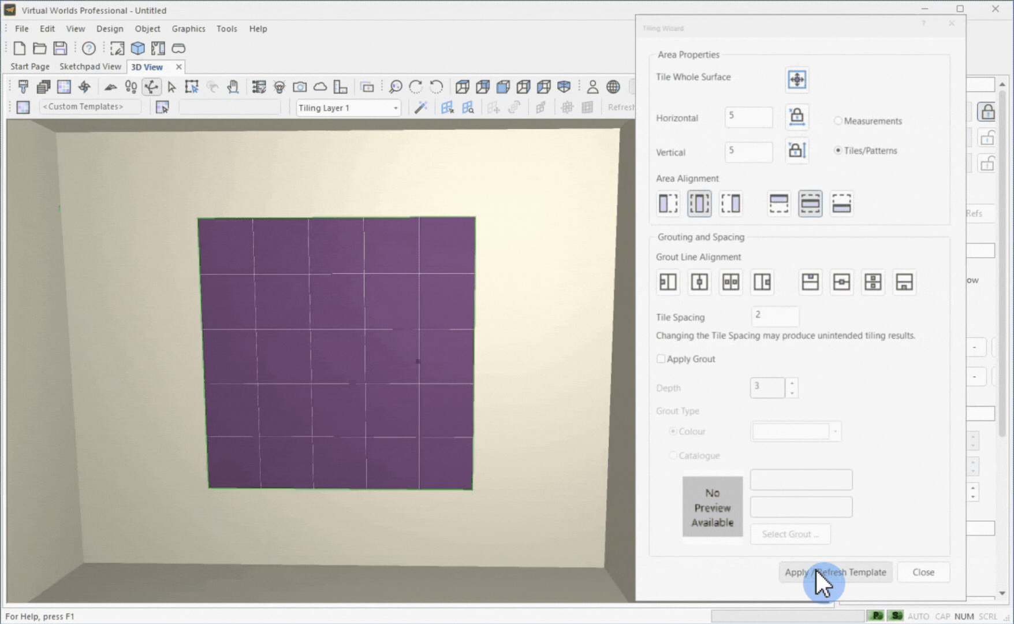The height and width of the screenshot is (624, 1014).
Task: Select the arrow pointer tool
Action: point(172,87)
